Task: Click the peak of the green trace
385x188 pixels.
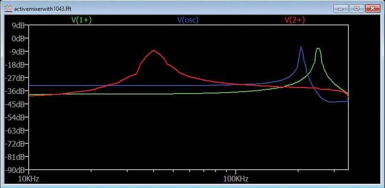Action: pyautogui.click(x=318, y=48)
